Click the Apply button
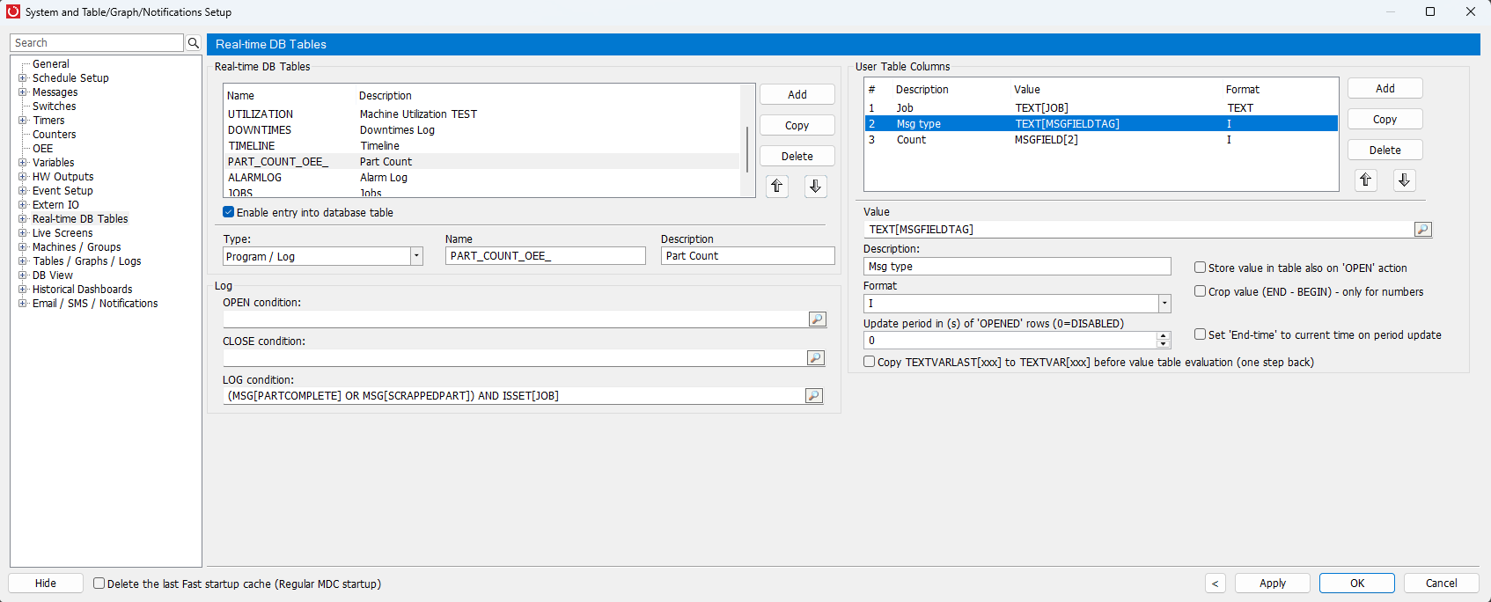 pos(1273,584)
